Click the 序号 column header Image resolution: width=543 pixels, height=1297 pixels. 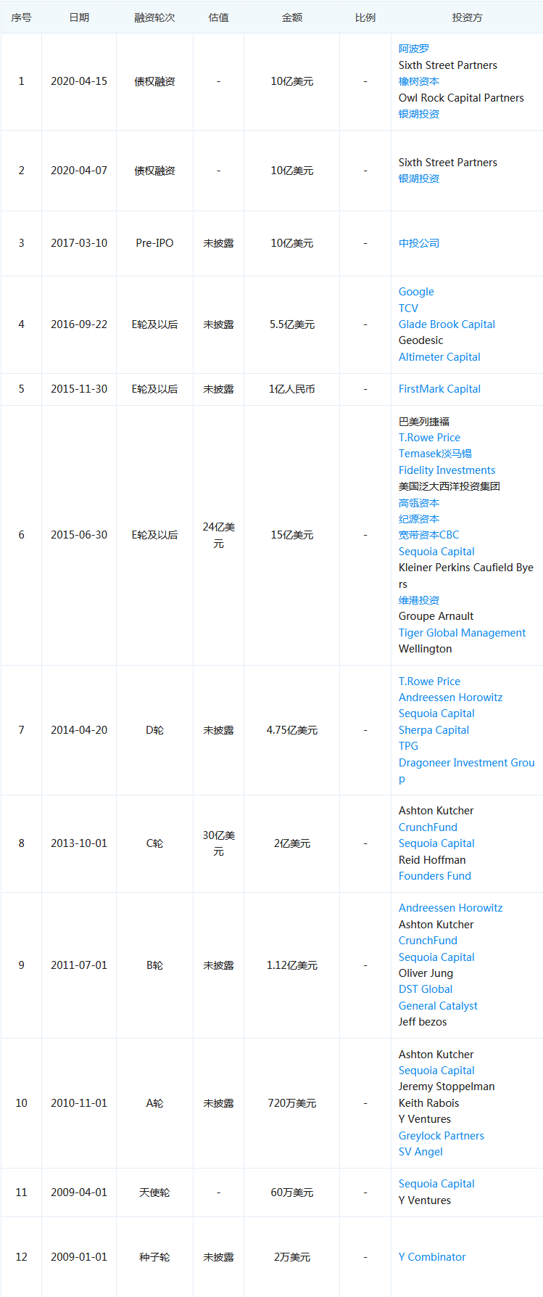click(21, 17)
